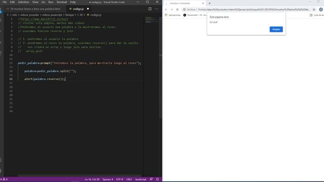
Task: Open the File menu in VS Code
Action: [x=5, y=2]
